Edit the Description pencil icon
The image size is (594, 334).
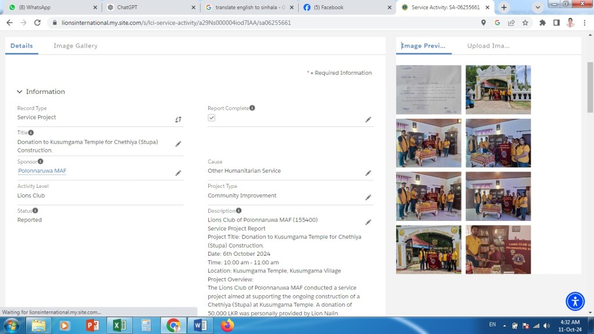368,222
